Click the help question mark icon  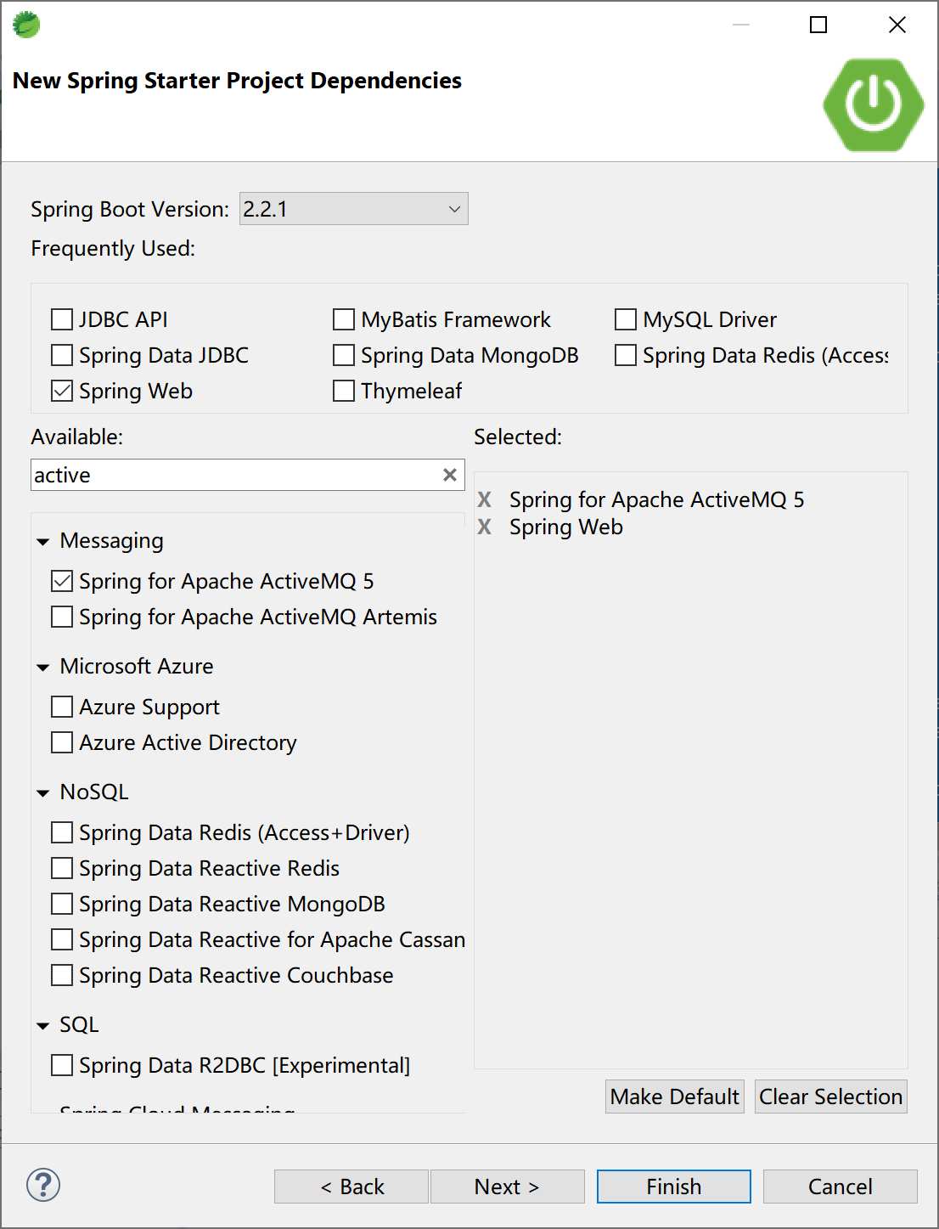(43, 1185)
